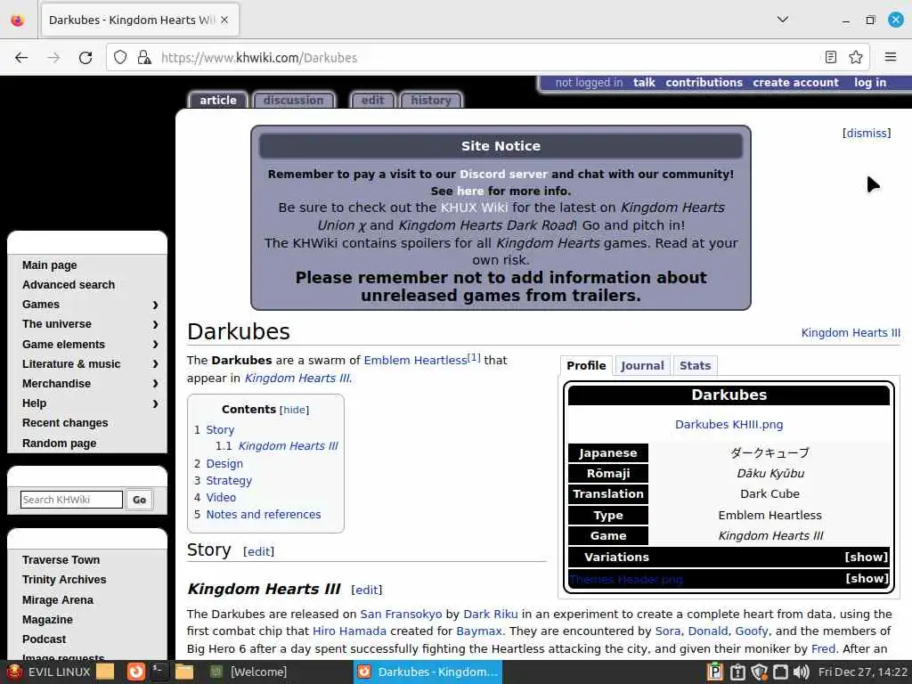Edit the Story section
This screenshot has height=684, width=912.
(x=258, y=551)
